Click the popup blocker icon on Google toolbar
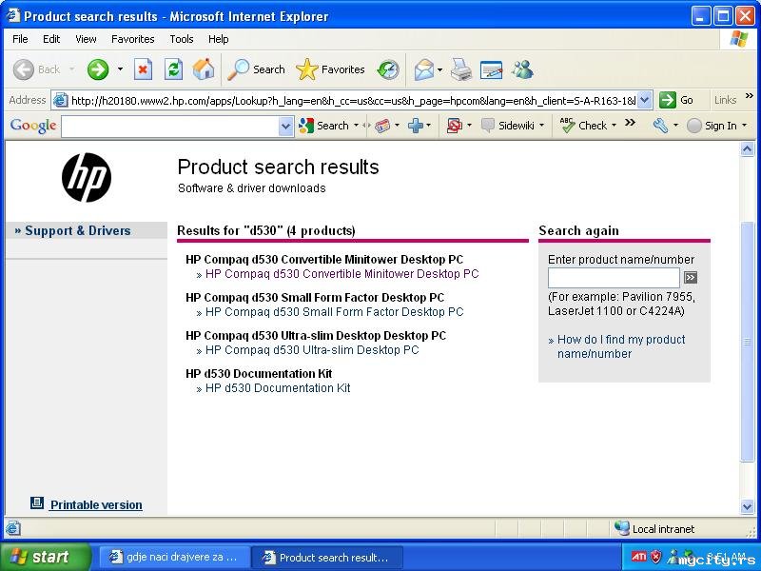 pos(455,126)
